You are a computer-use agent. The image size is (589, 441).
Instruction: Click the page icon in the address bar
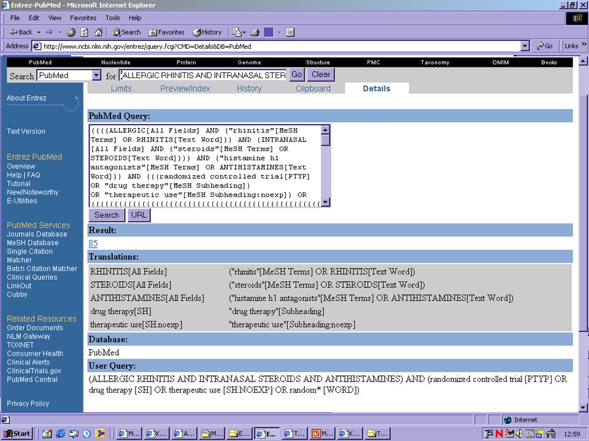[x=37, y=46]
